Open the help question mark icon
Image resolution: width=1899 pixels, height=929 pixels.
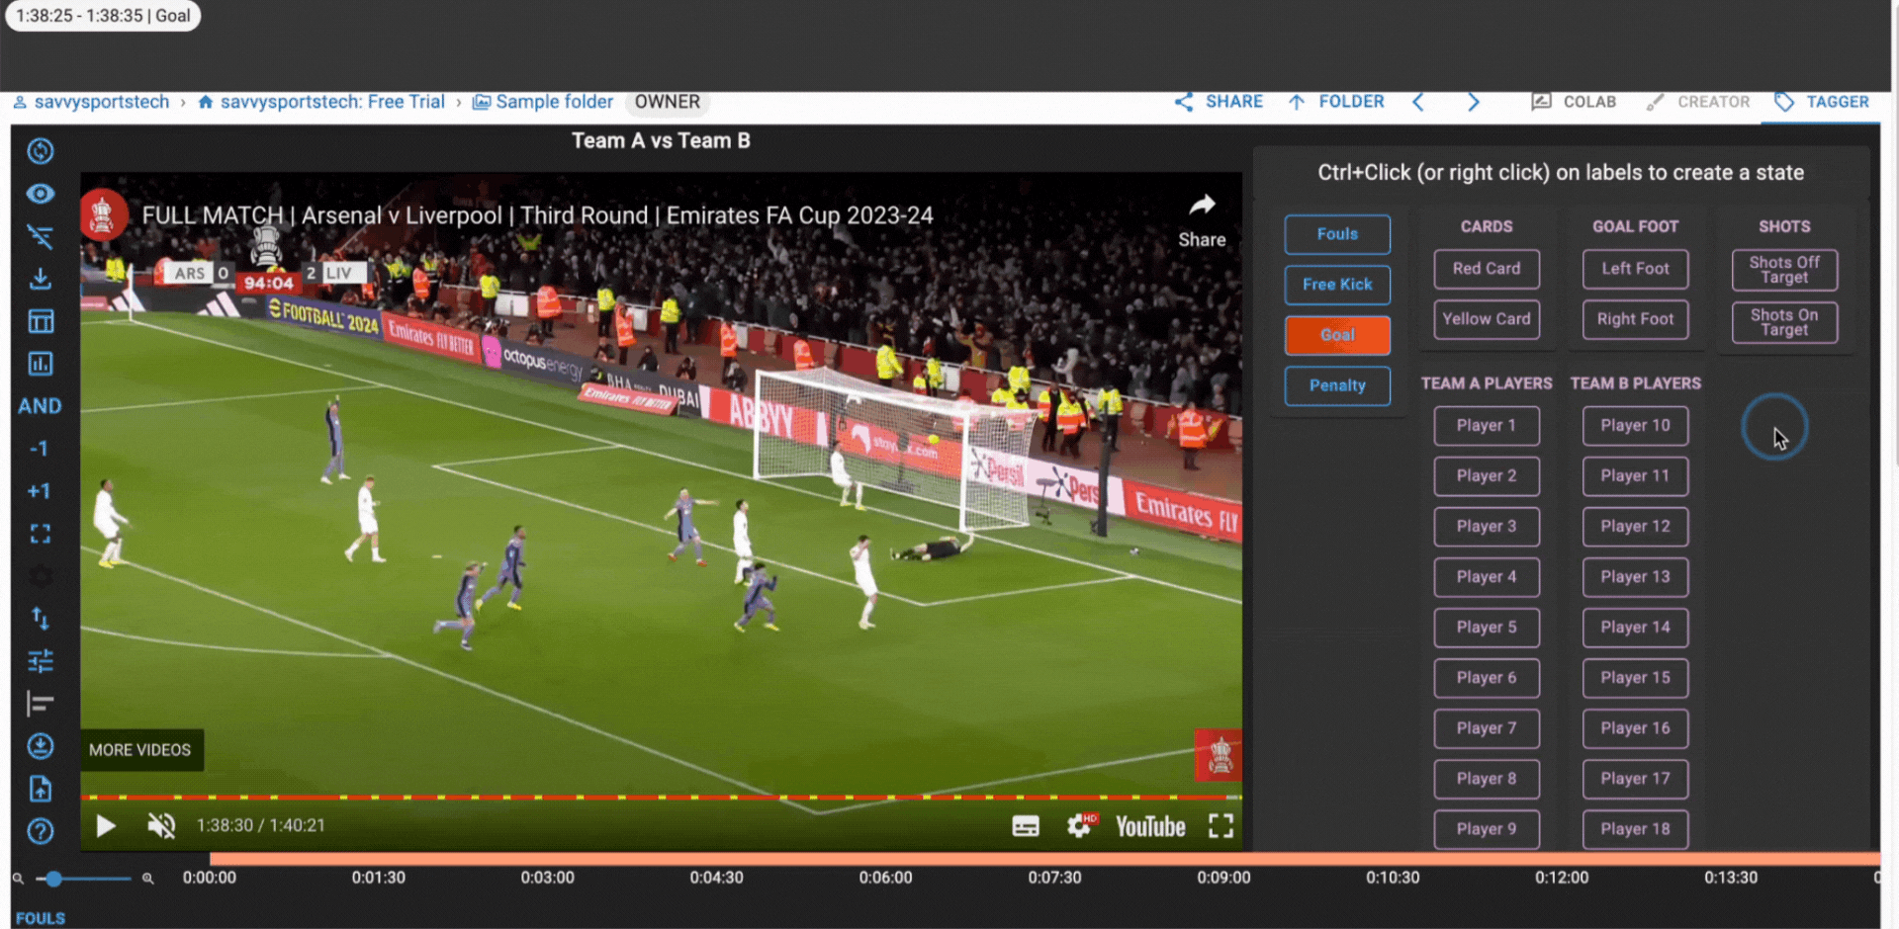click(41, 831)
